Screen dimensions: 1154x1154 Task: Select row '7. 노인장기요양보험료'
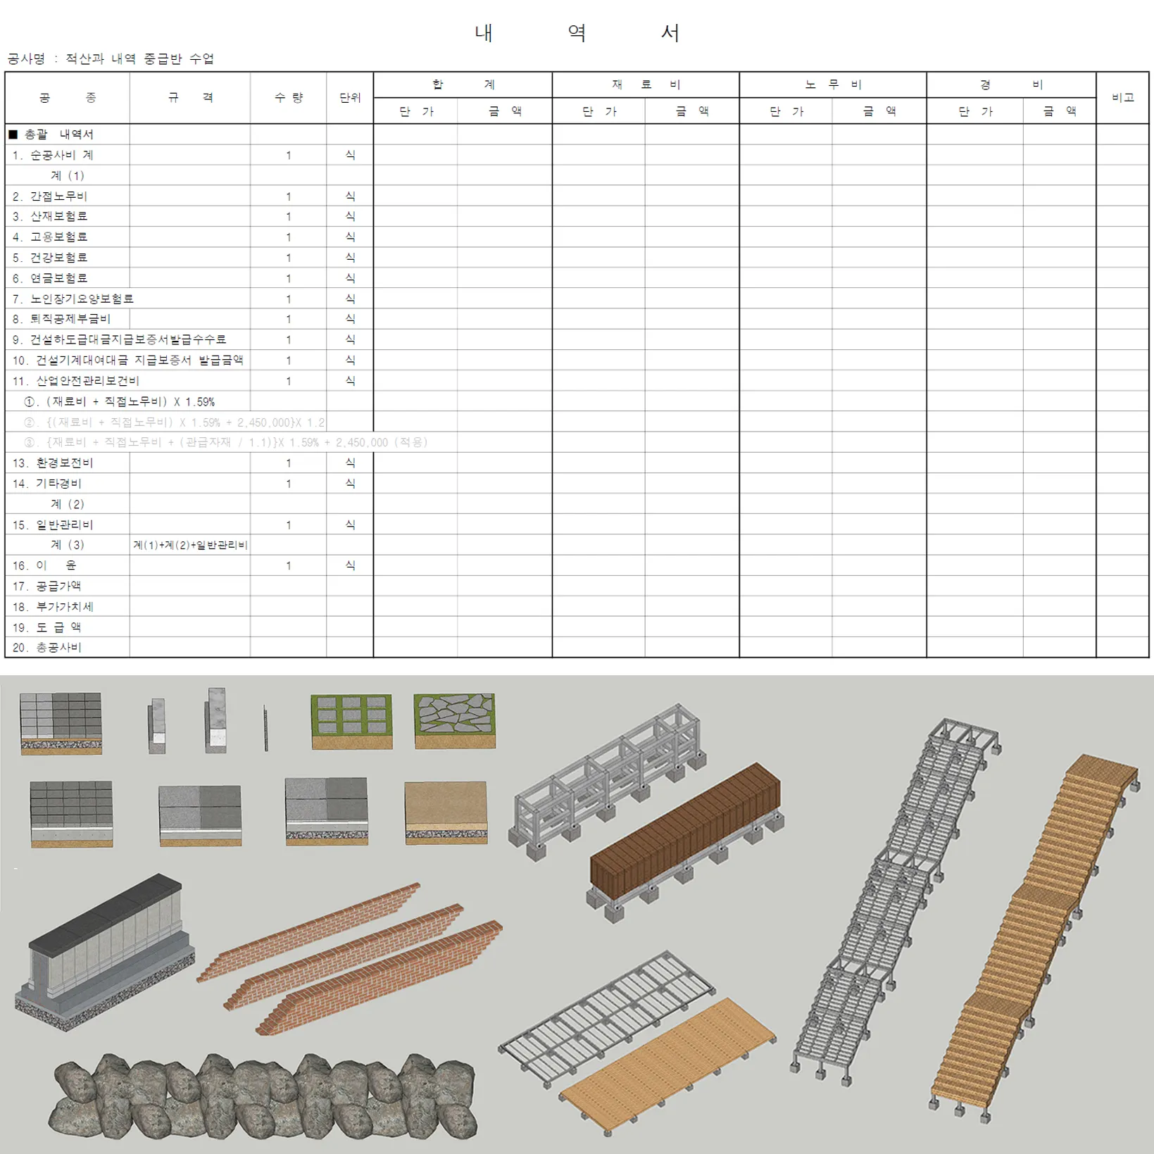coord(577,299)
